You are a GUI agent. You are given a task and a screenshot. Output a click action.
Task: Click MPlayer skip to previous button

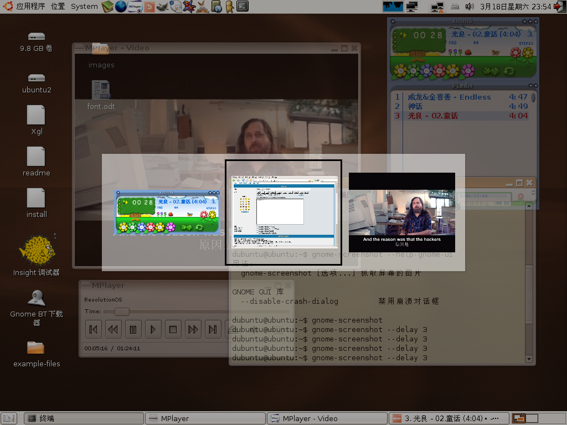tap(93, 329)
